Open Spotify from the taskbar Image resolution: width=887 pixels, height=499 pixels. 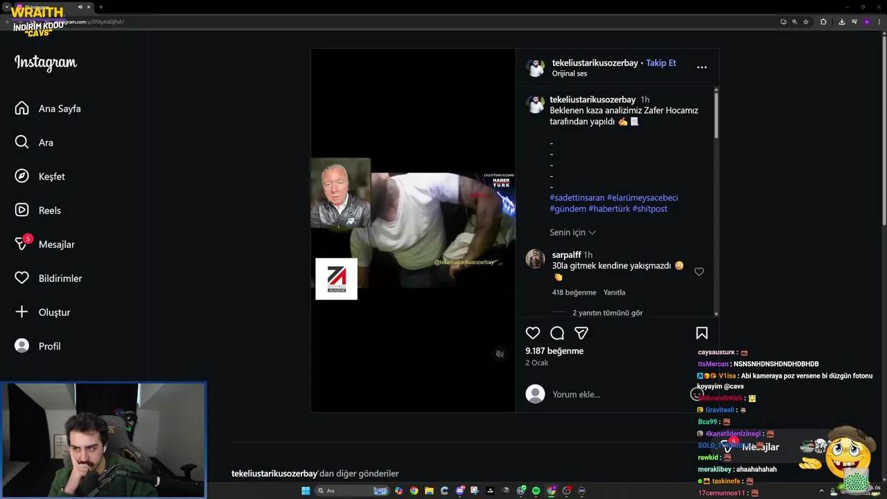tap(536, 491)
